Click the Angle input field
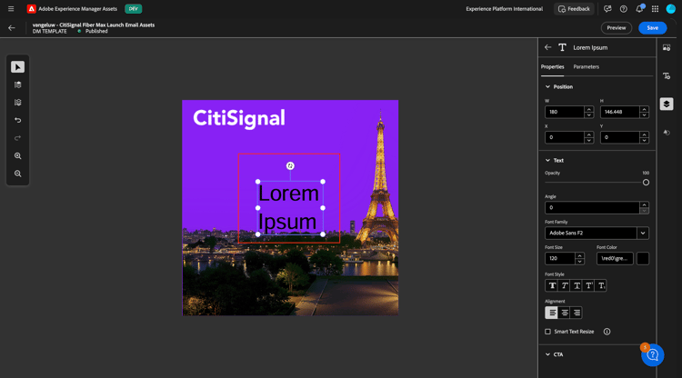This screenshot has width=682, height=378. 592,208
